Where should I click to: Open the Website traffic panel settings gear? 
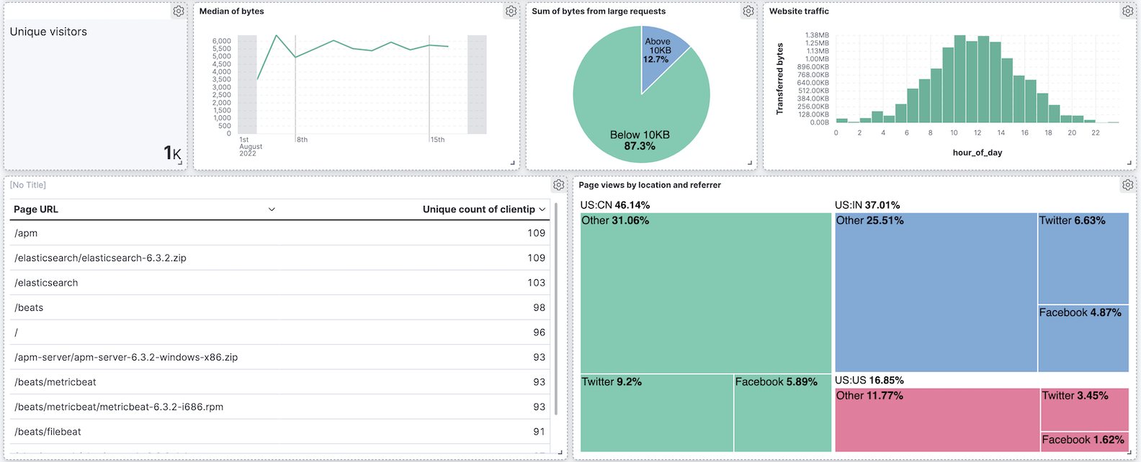[1127, 12]
